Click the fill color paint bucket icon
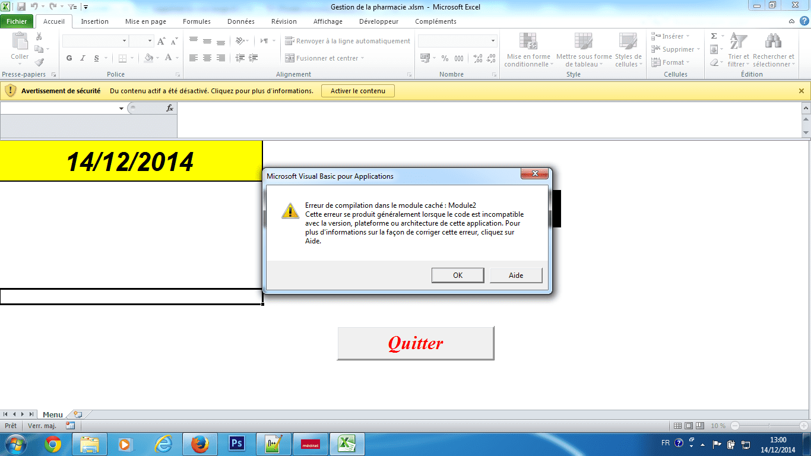811x456 pixels. [148, 58]
